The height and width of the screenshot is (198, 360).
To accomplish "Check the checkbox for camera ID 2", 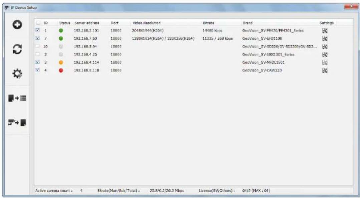I will click(38, 54).
